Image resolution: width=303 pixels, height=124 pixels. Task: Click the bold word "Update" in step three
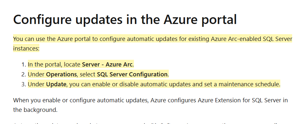(56, 84)
